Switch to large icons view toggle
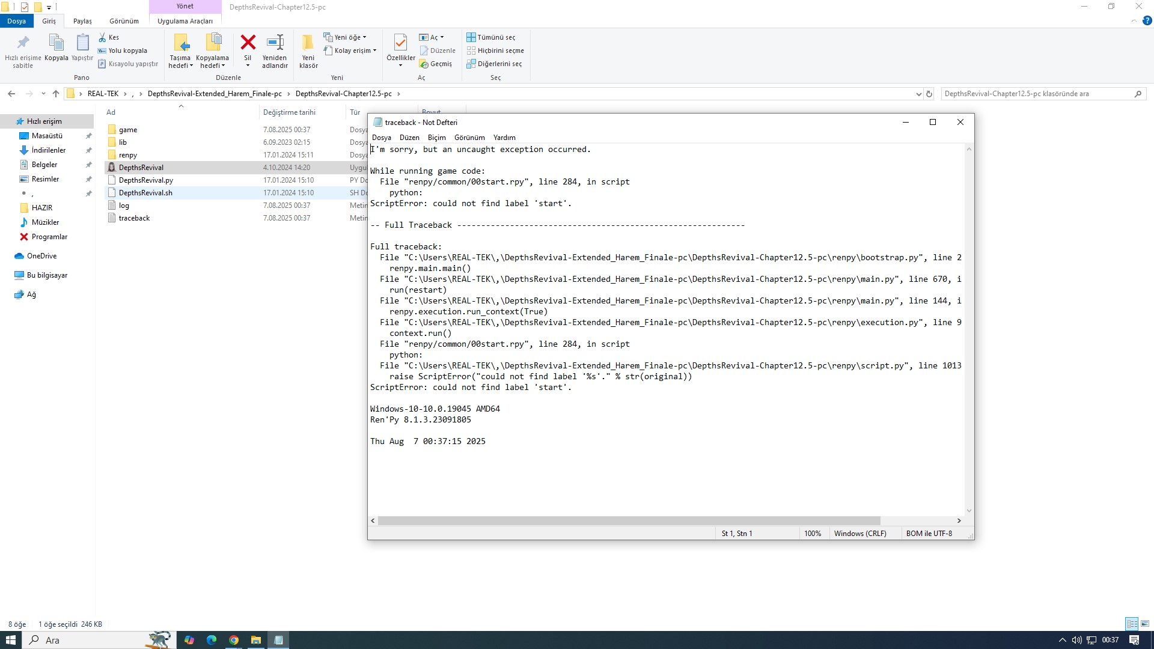 tap(1145, 624)
